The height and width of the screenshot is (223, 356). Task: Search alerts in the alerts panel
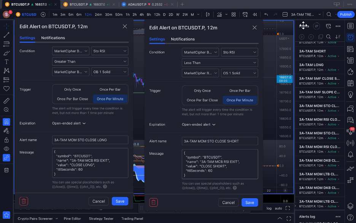coord(328,37)
